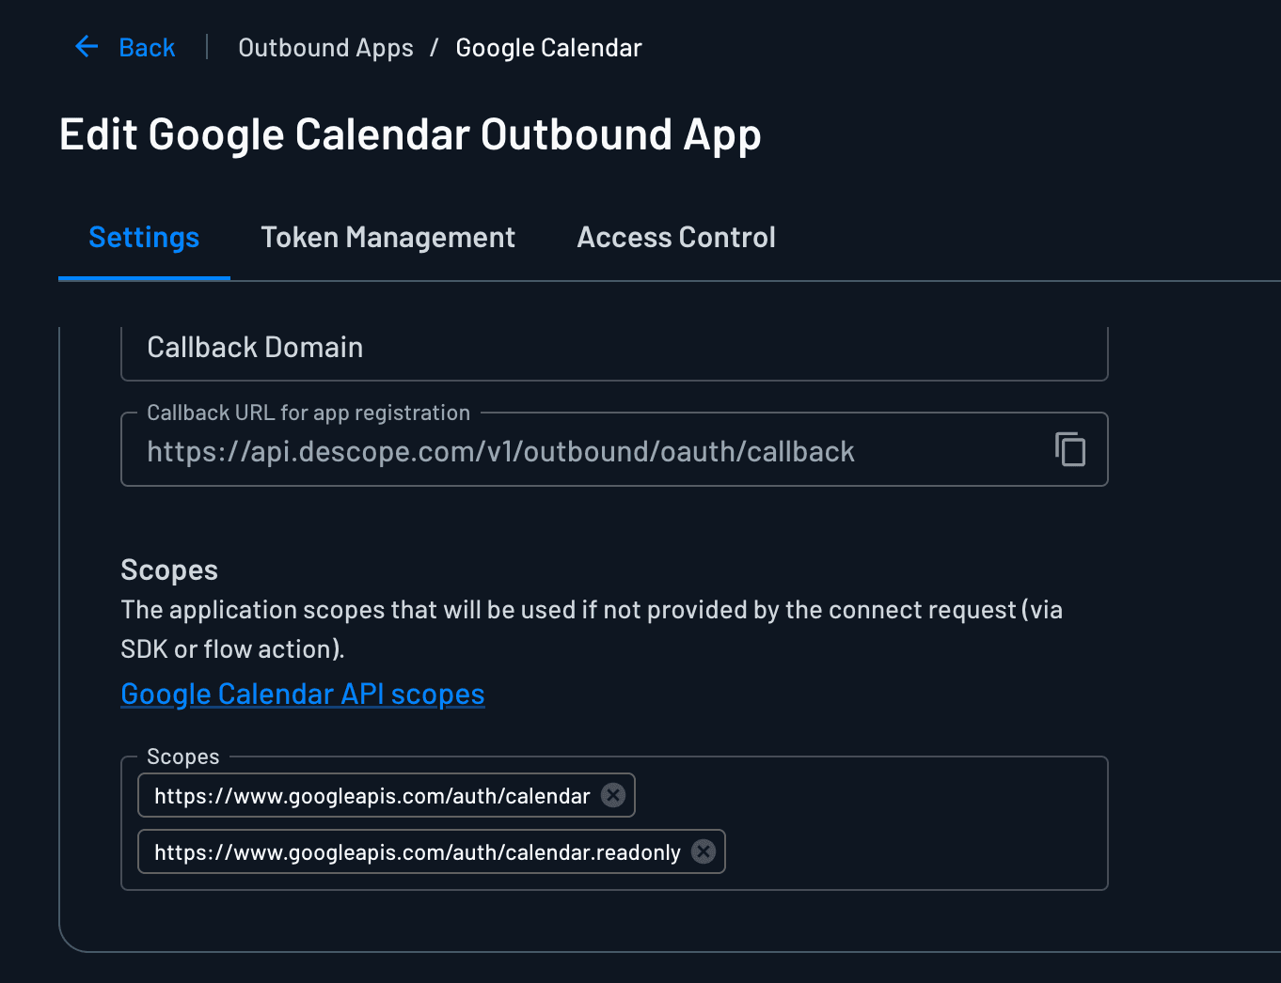Click the Edit Google Calendar Outbound App heading

click(x=410, y=134)
